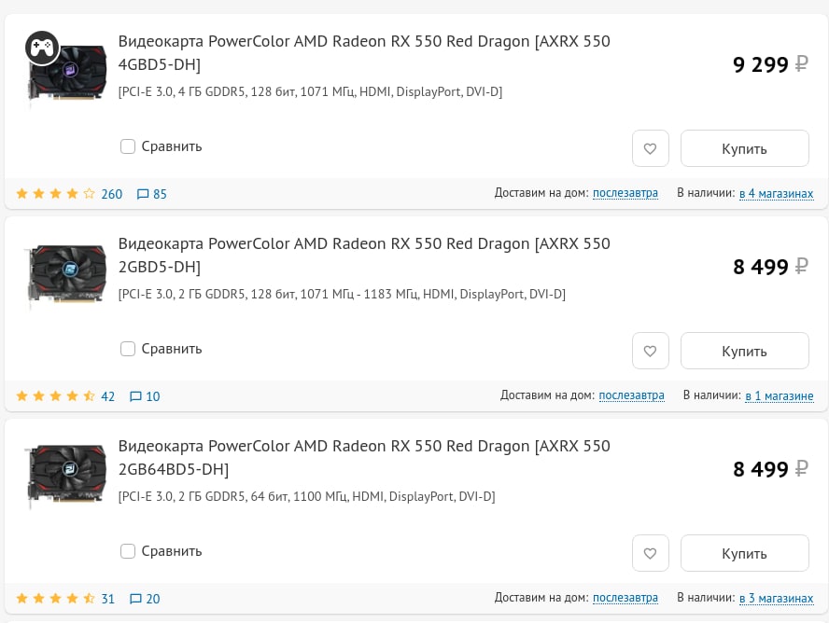
Task: Click послезавтра delivery link on the first card
Action: tap(625, 193)
